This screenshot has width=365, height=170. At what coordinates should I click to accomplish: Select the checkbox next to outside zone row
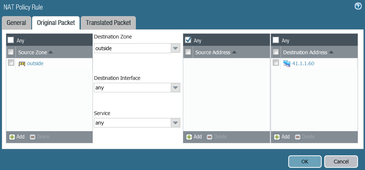11,63
